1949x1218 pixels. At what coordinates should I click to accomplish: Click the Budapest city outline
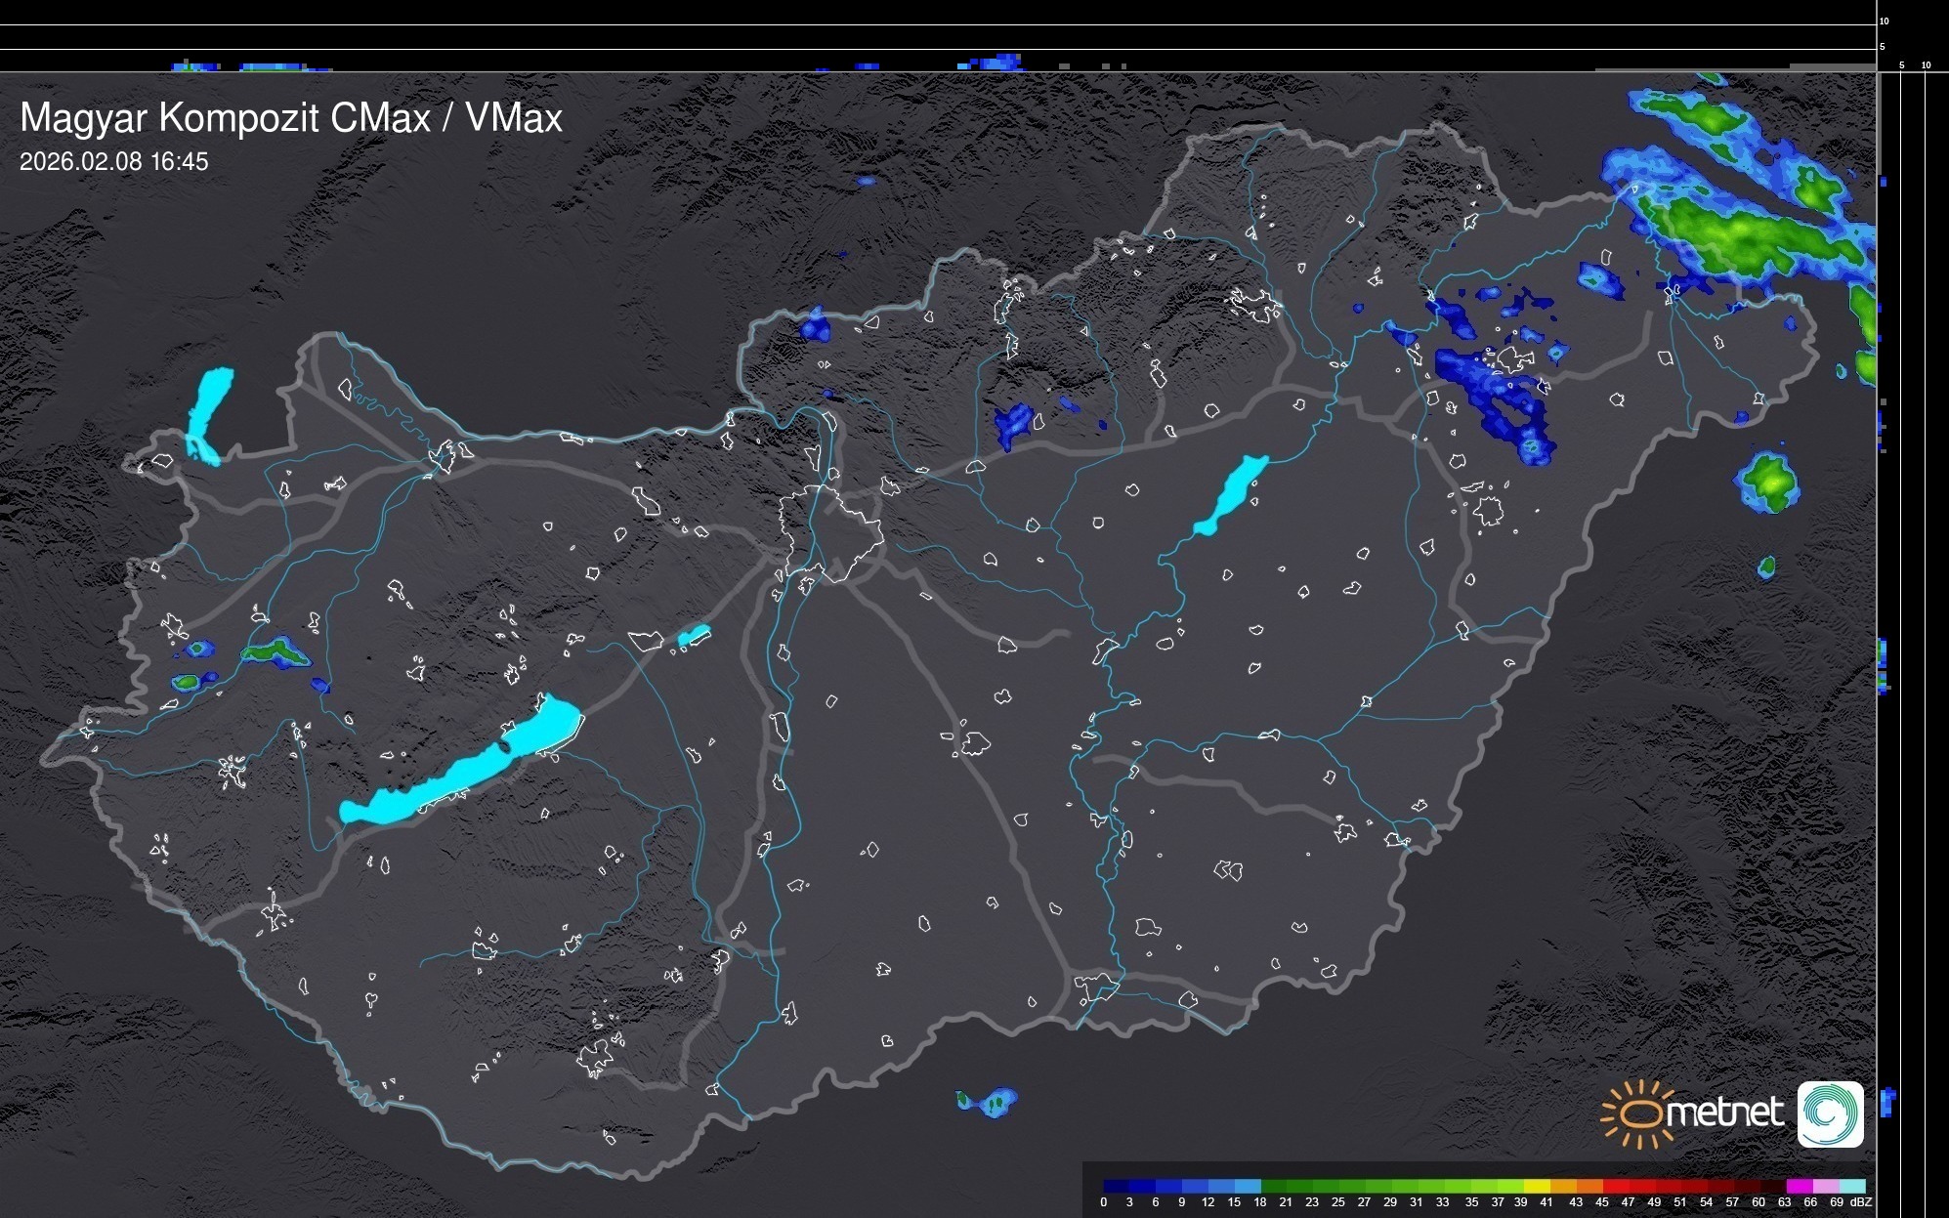830,532
